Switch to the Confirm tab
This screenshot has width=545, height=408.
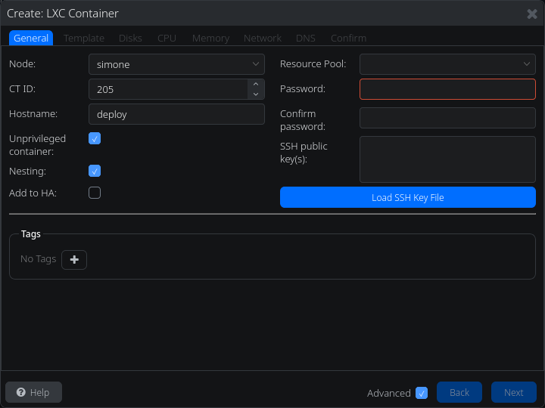tap(348, 38)
